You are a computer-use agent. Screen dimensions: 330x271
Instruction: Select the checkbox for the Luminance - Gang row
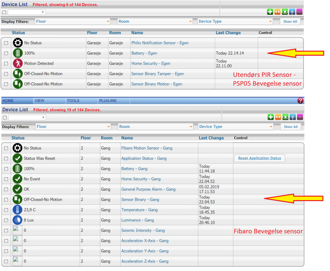coord(6,220)
